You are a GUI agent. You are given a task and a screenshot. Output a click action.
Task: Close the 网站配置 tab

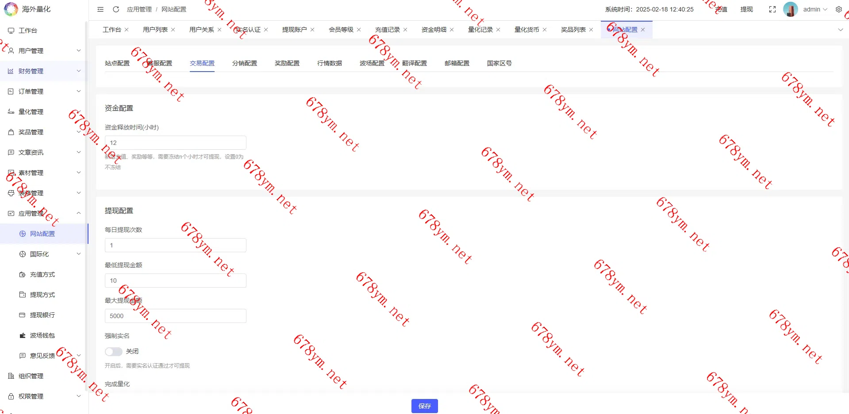point(643,30)
